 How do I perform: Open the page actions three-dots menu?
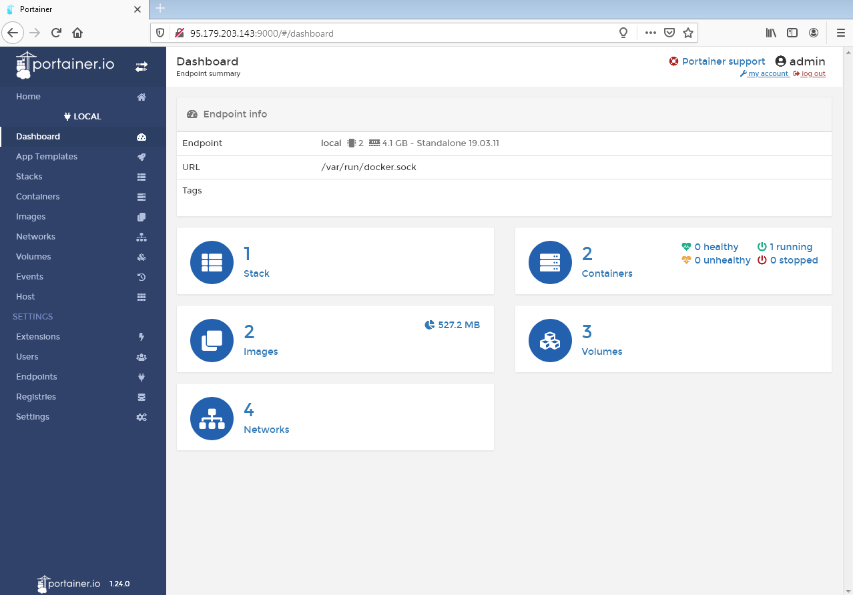click(x=650, y=33)
